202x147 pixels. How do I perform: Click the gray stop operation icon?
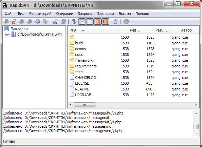[126, 22]
